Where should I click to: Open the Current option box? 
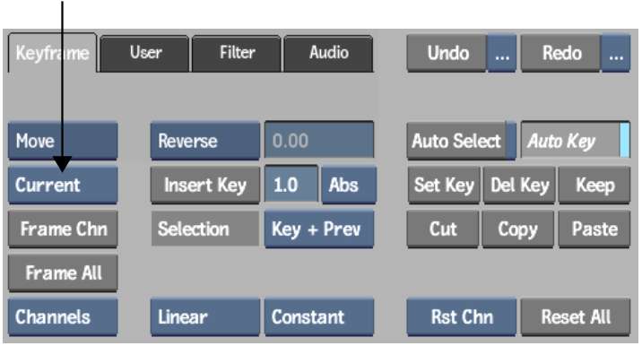click(x=63, y=185)
